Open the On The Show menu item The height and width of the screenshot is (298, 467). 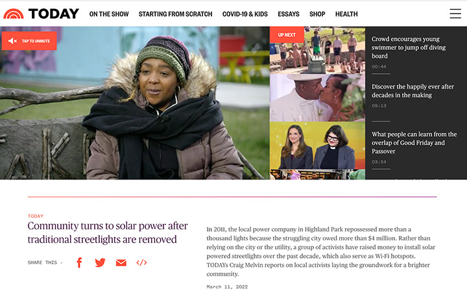pyautogui.click(x=109, y=14)
